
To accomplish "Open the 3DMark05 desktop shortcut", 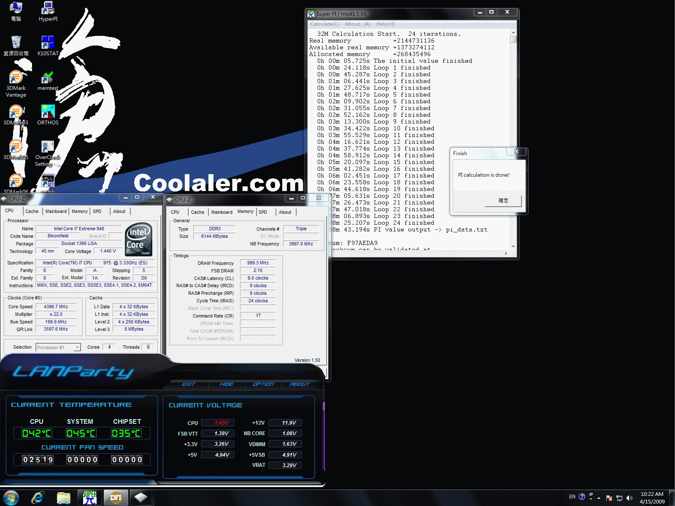I will (16, 150).
